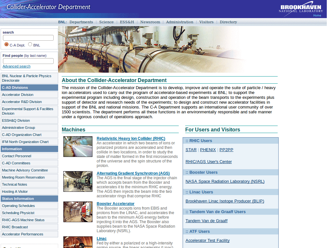Open Directory in the BNL navigation bar
This screenshot has width=331, height=248.
point(229,22)
